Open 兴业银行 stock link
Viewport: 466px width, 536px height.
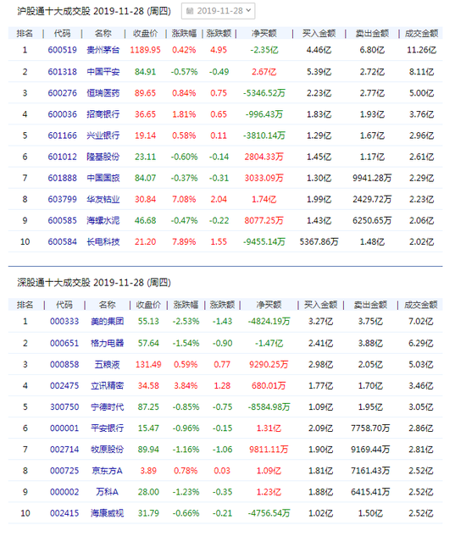coord(103,135)
